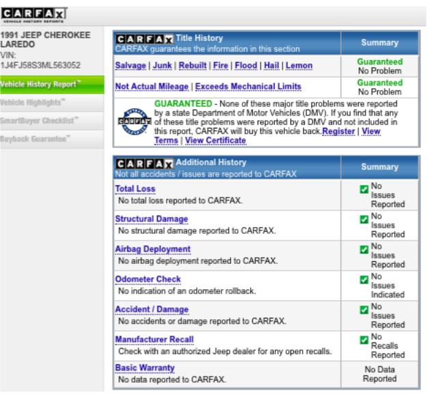Open the Accident / Damage link

click(152, 310)
